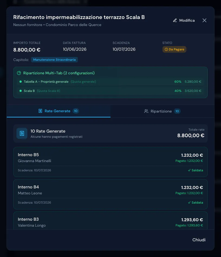This screenshot has height=257, width=221.
Task: Click the Saldata status for Giovanna Martinelli
Action: click(196, 170)
